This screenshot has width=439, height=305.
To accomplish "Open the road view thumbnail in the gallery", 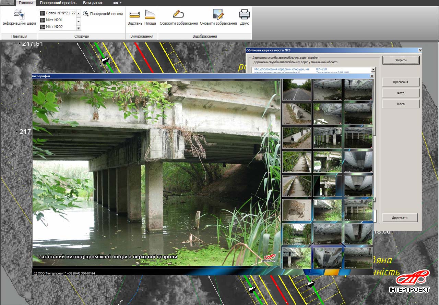I will 297,90.
